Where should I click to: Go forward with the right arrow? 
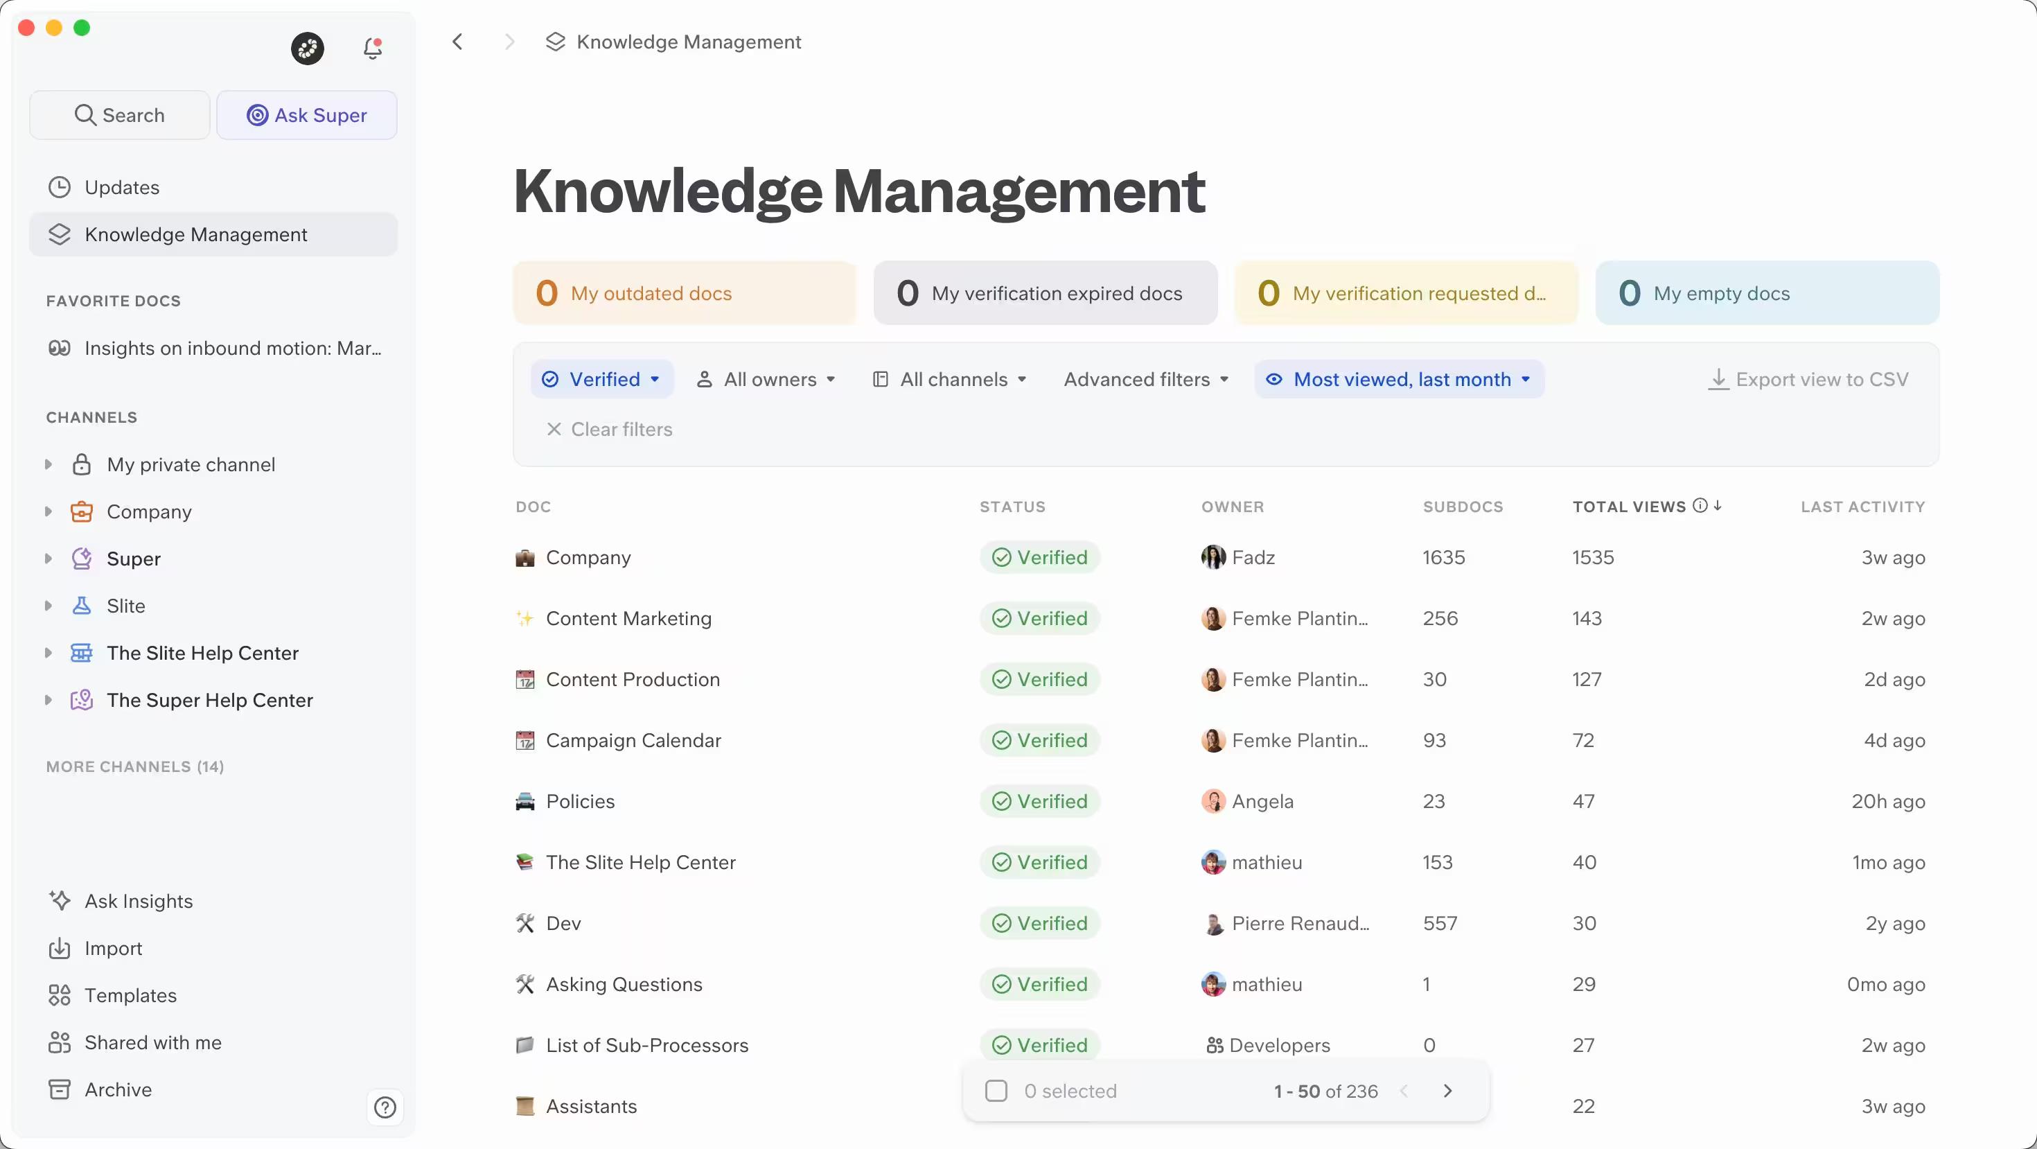510,42
